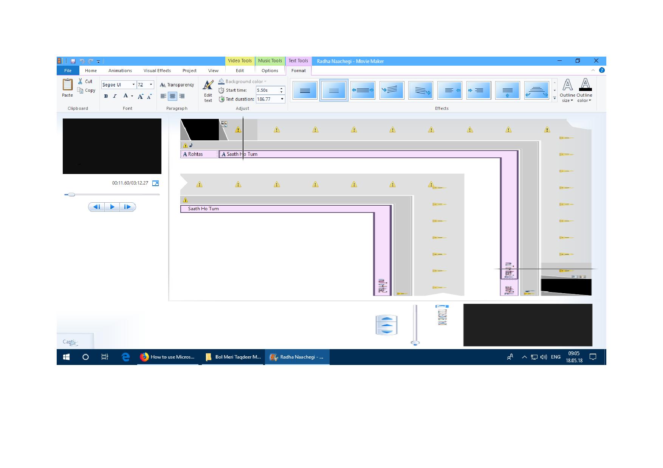Customize the Quick Access Toolbar dropdown

98,61
